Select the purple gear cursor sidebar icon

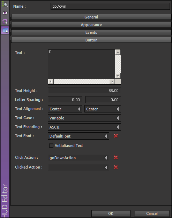(5, 21)
